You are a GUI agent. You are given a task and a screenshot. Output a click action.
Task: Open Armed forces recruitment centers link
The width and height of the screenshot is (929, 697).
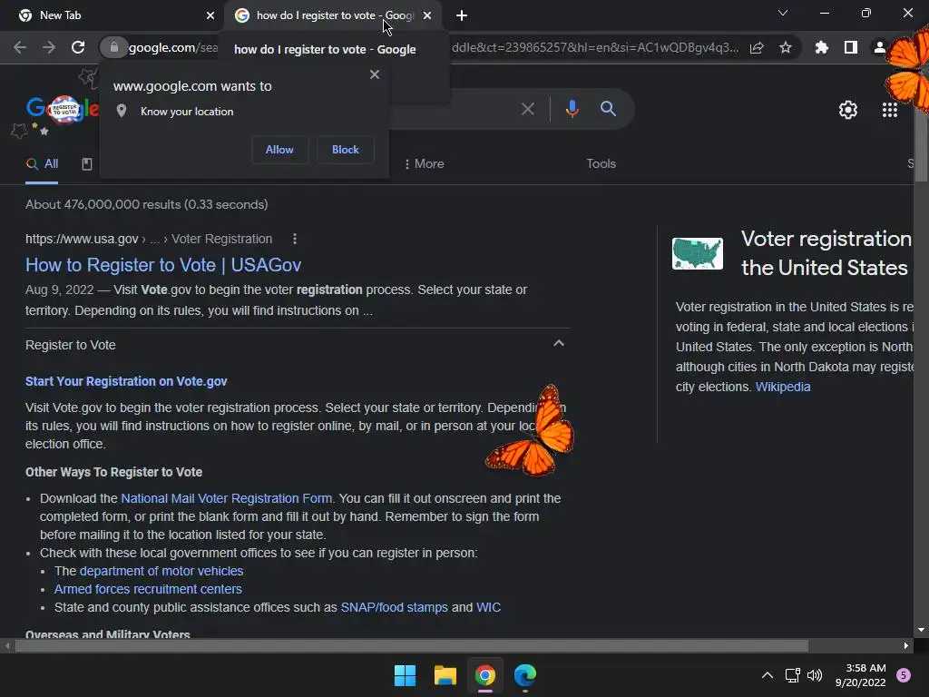point(148,589)
